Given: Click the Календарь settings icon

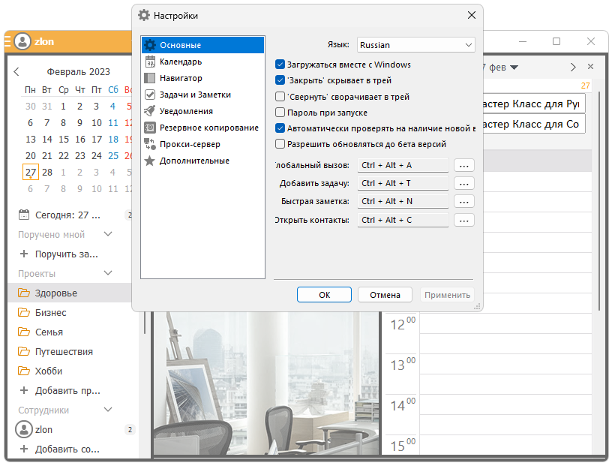Looking at the screenshot, I should point(150,62).
